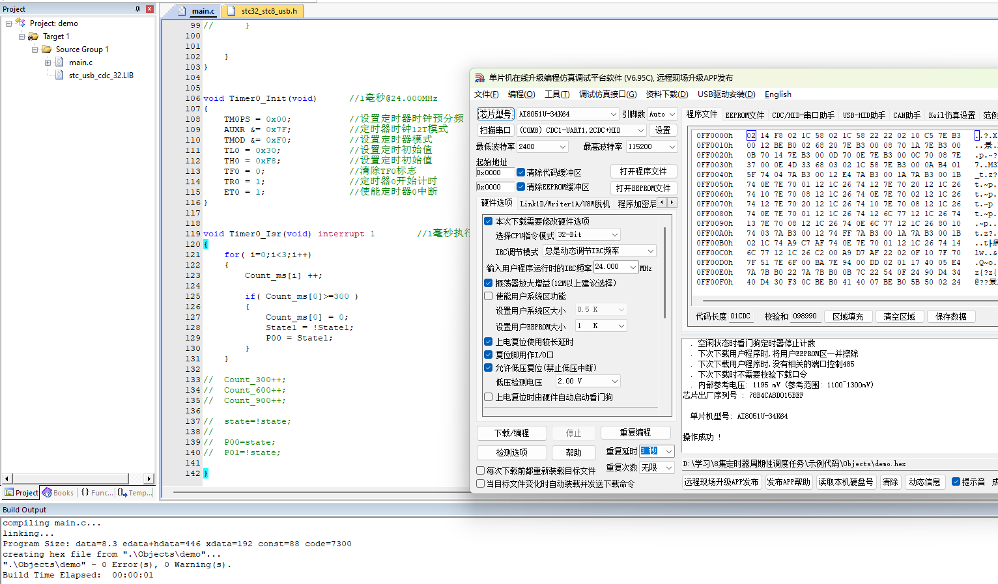This screenshot has width=998, height=584.
Task: Select the main.c file icon in tree
Action: click(59, 62)
